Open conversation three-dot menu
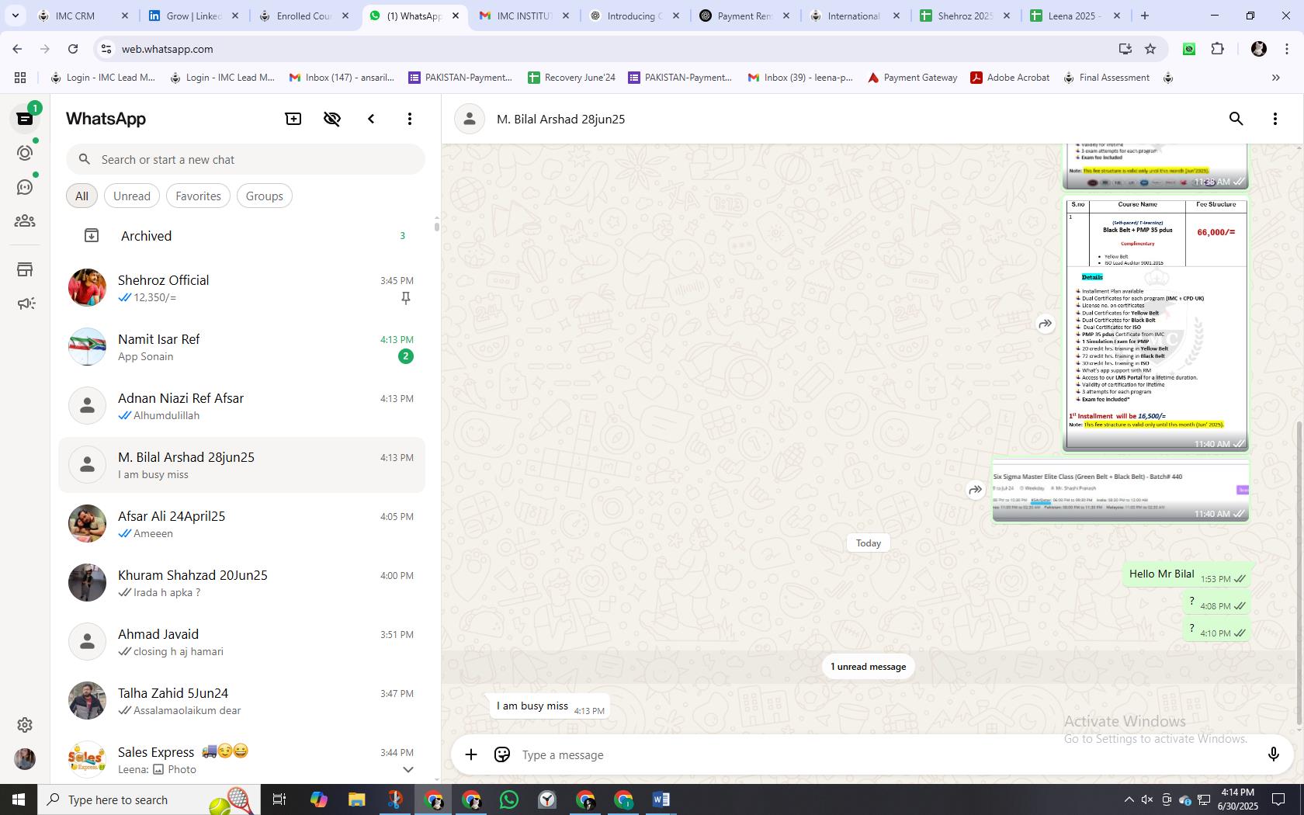The height and width of the screenshot is (815, 1304). click(1275, 119)
